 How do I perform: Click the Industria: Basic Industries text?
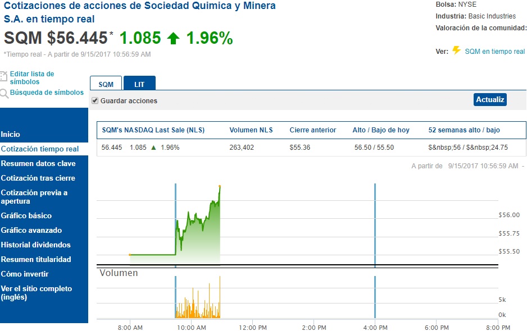pos(475,16)
